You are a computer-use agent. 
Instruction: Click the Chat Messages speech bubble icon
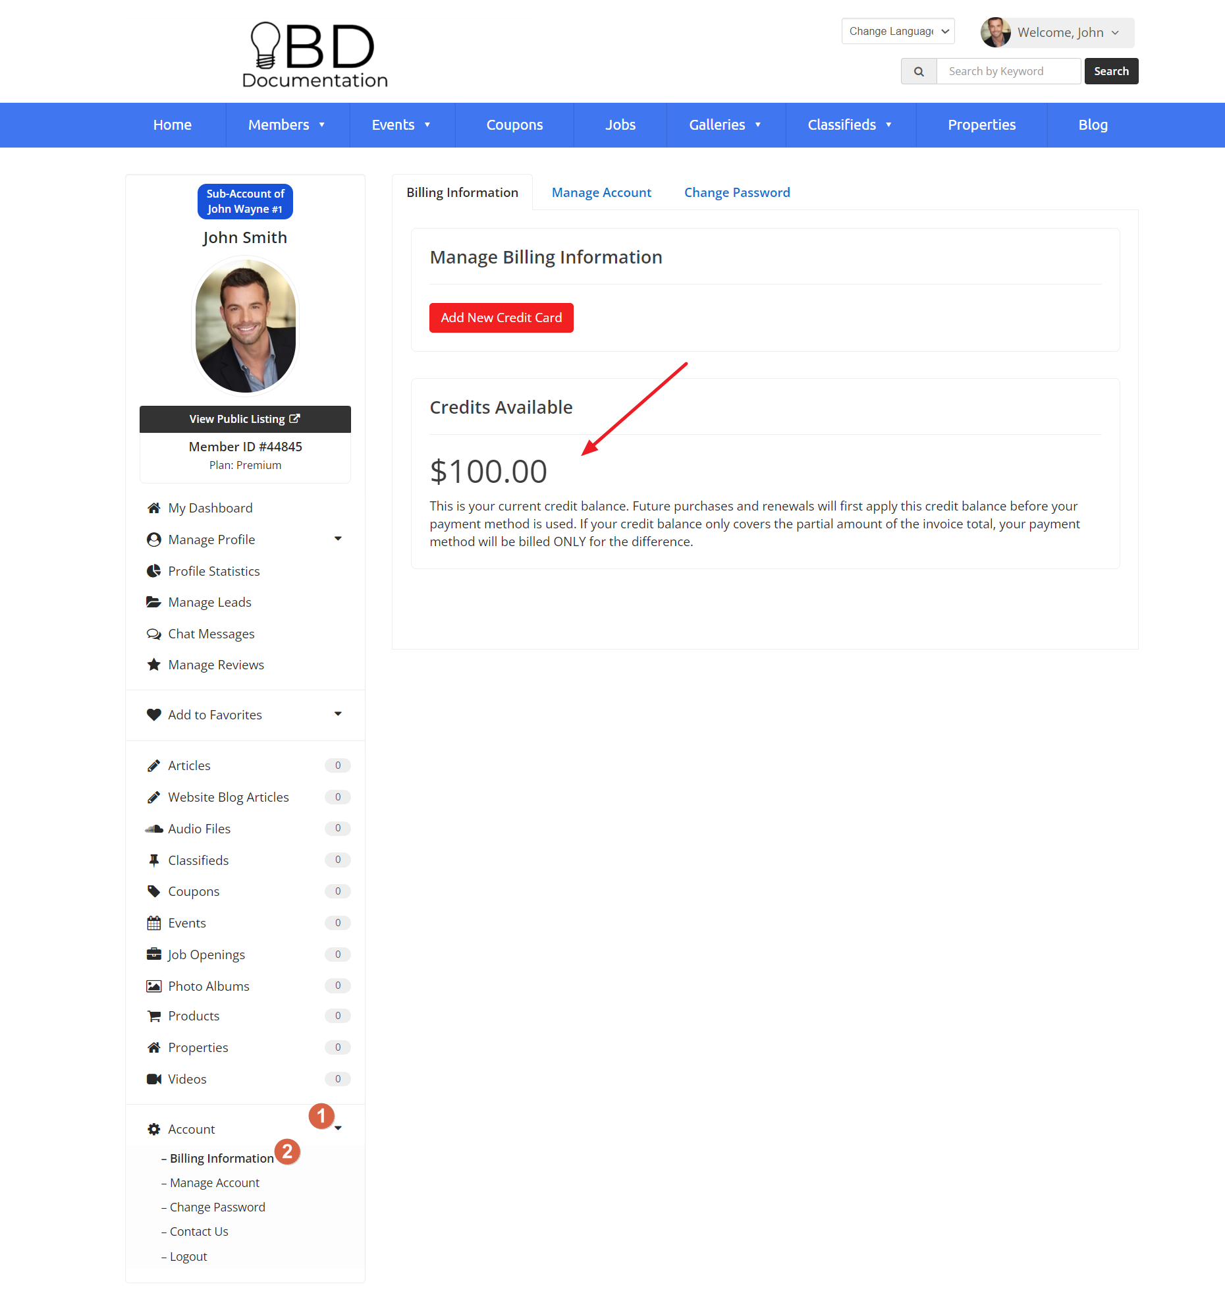[x=154, y=633]
